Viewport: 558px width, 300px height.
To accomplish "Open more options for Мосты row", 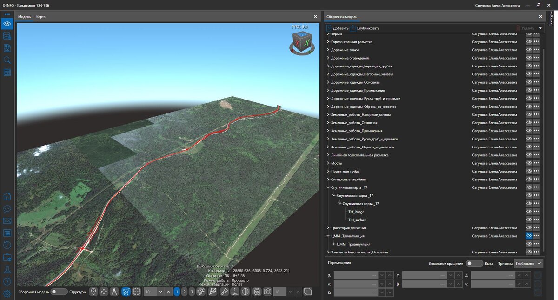I will click(537, 163).
